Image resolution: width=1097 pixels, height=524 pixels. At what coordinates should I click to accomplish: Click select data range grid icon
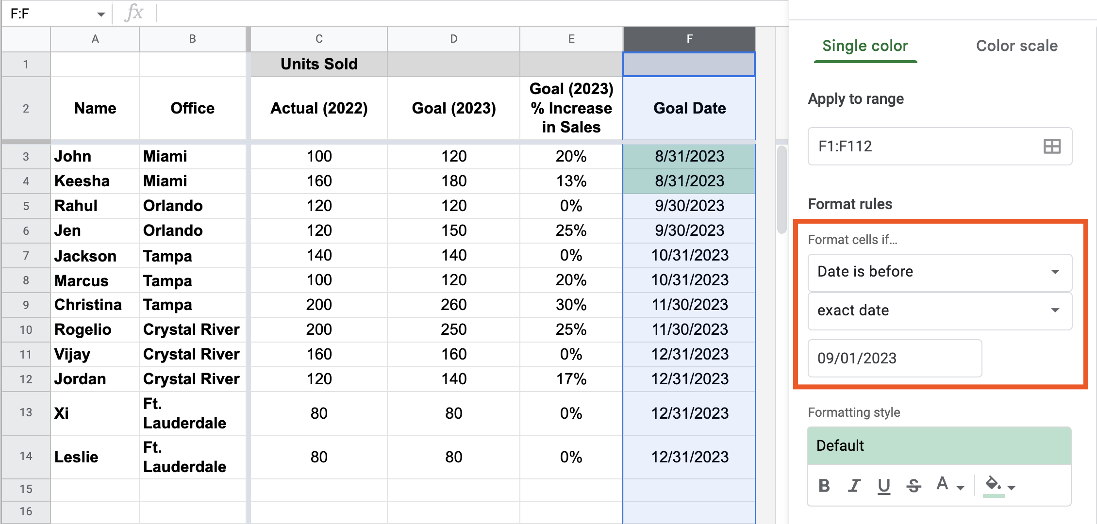pyautogui.click(x=1051, y=147)
